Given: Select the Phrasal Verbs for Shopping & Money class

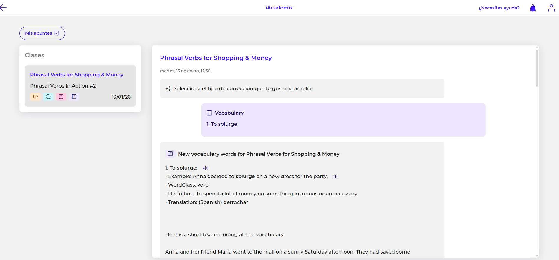Looking at the screenshot, I should (77, 75).
